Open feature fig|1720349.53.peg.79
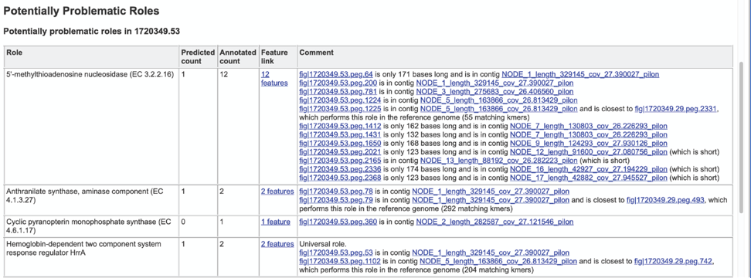751x278 pixels. click(336, 200)
